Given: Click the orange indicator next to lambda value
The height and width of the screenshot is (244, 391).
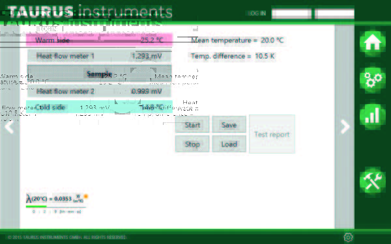Looking at the screenshot, I should [86, 197].
